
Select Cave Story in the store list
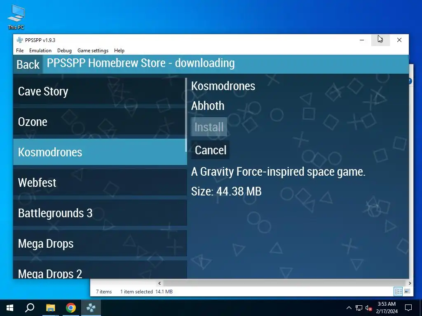pos(100,91)
